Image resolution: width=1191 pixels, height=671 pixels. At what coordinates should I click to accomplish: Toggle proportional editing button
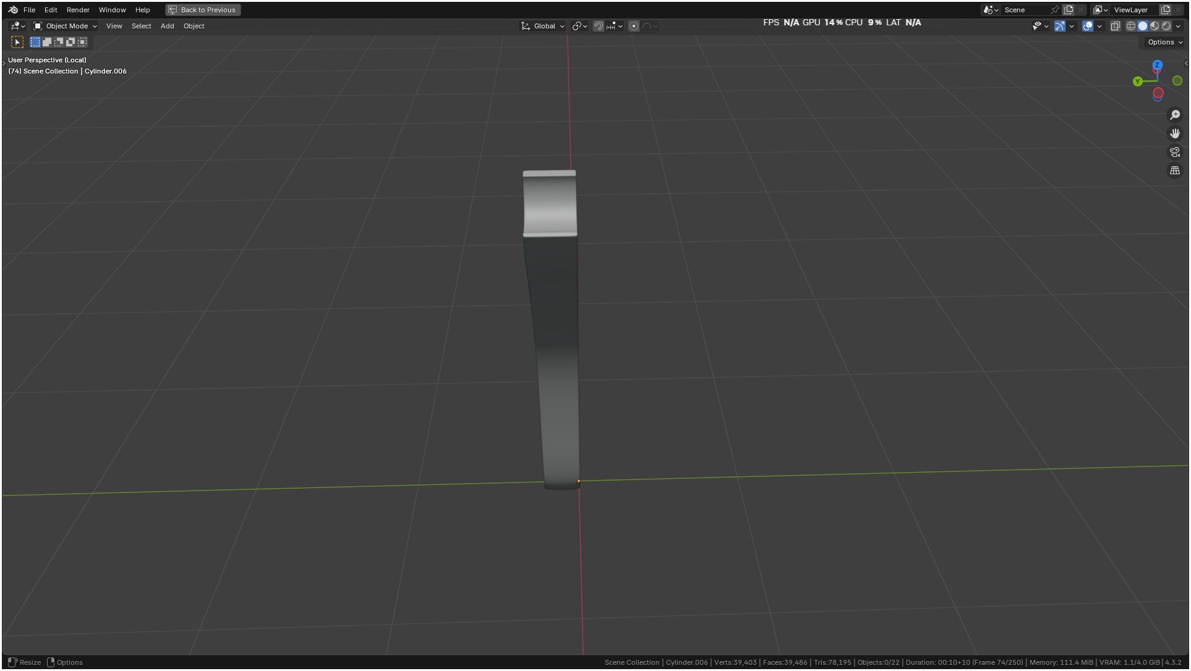click(634, 26)
